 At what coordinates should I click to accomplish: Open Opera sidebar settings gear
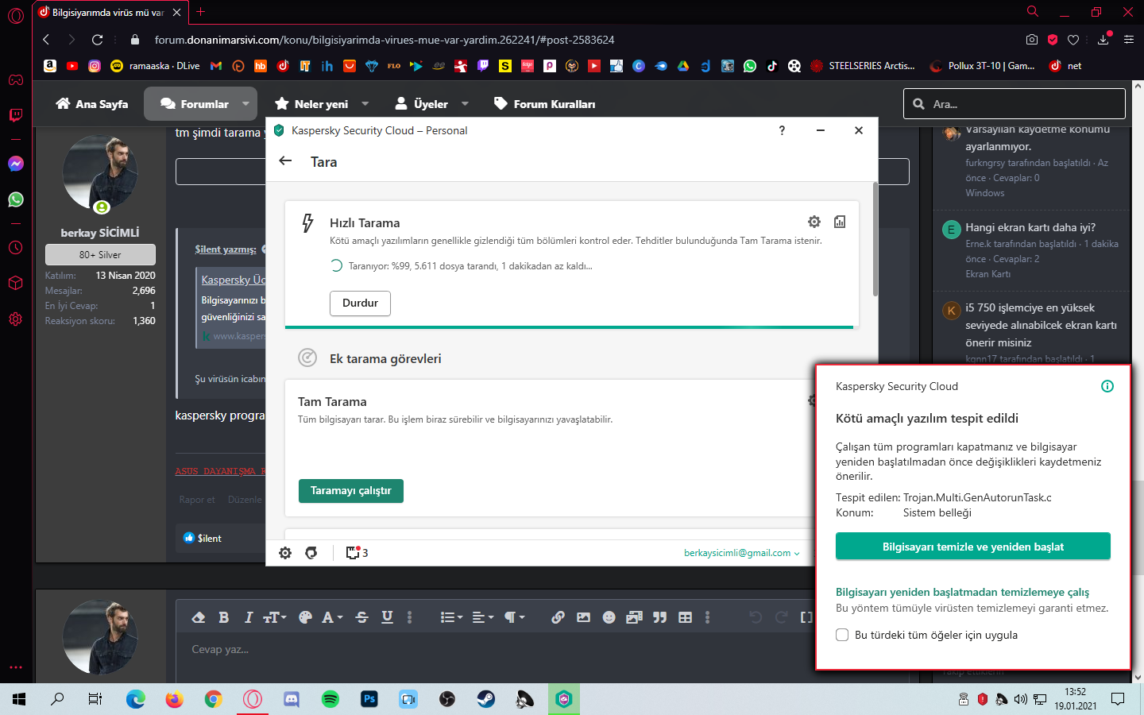[x=16, y=319]
